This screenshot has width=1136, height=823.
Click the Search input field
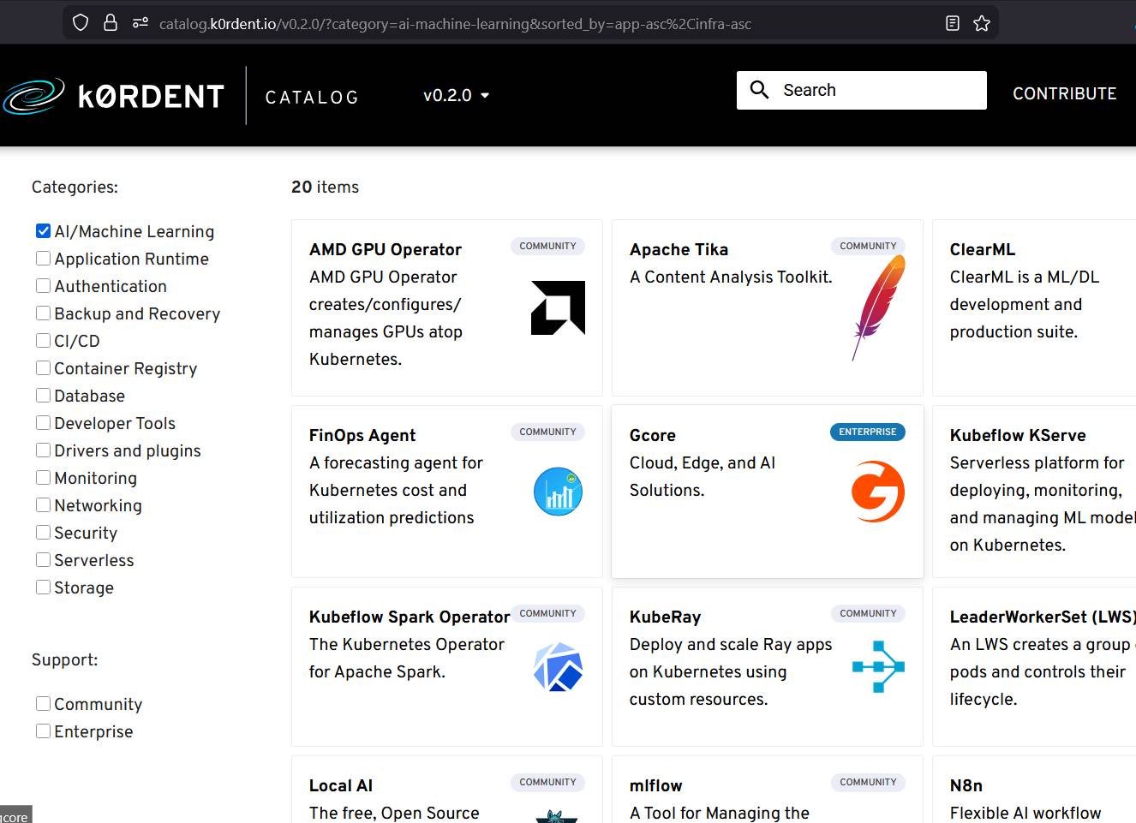coord(862,90)
